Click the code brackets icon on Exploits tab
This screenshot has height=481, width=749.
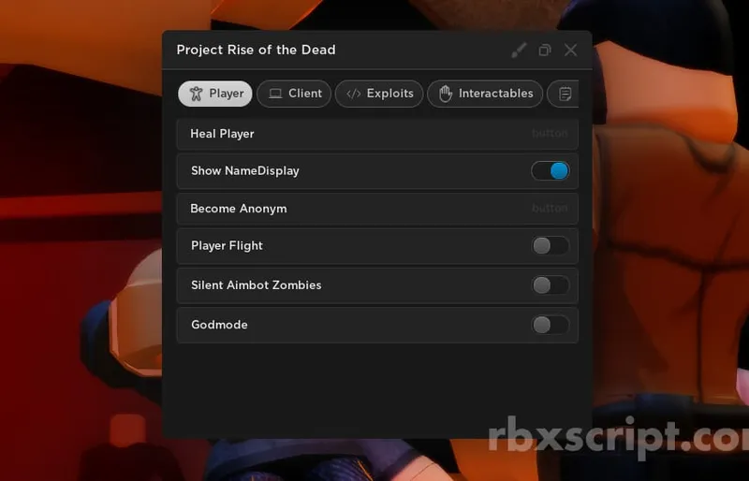tap(354, 94)
